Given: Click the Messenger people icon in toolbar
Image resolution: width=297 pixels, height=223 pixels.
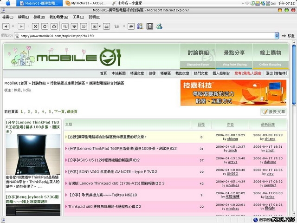Looking at the screenshot, I should pyautogui.click(x=159, y=26).
